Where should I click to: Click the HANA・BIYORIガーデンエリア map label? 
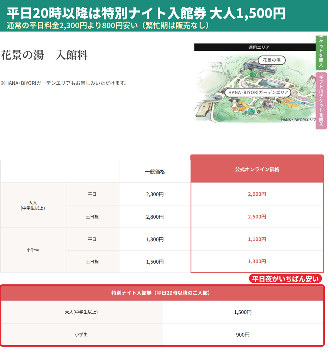click(258, 92)
